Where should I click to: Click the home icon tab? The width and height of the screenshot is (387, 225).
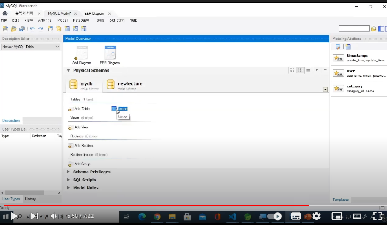click(5, 13)
